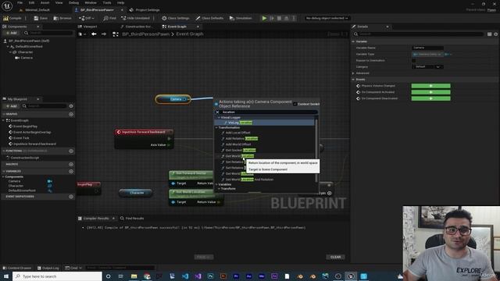The width and height of the screenshot is (500, 281).
Task: Open the Asset menu
Action: (x=45, y=2)
